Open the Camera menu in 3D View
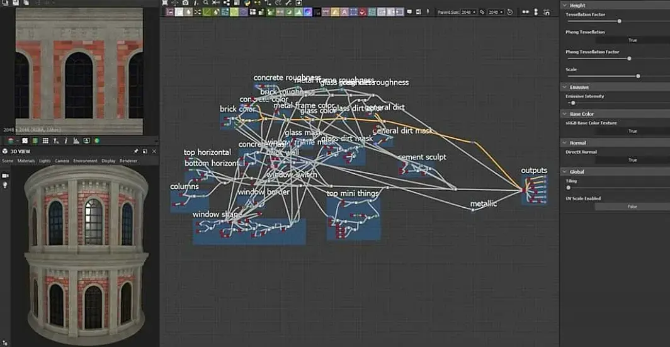Screen dimensions: 670x347 pos(62,161)
